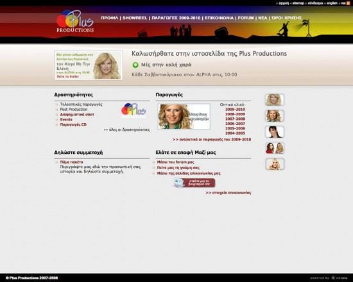The image size is (353, 282).
Task: Click αναλυτικά οι παραγωγές του 2009-2010 link
Action: pos(212,140)
